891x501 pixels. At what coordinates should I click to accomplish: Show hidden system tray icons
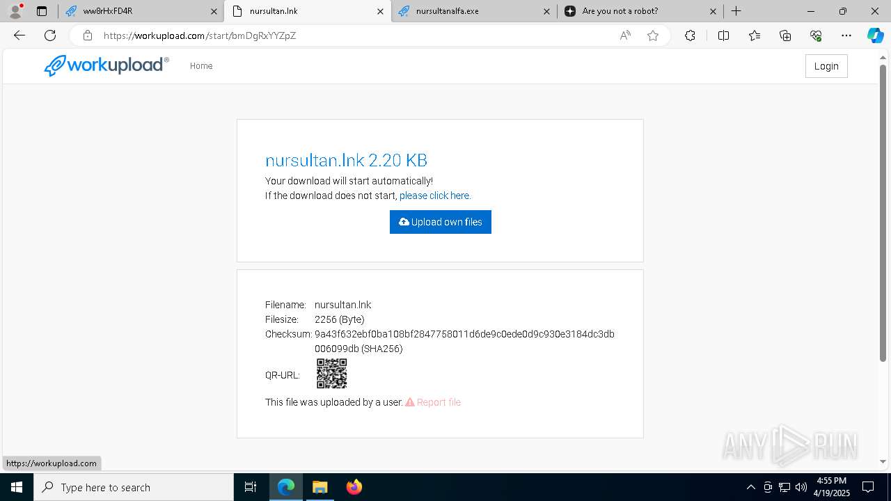coord(750,487)
